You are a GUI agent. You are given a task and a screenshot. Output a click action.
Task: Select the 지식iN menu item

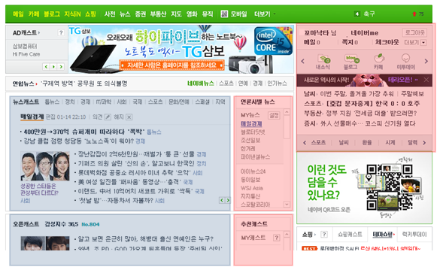[x=72, y=14]
